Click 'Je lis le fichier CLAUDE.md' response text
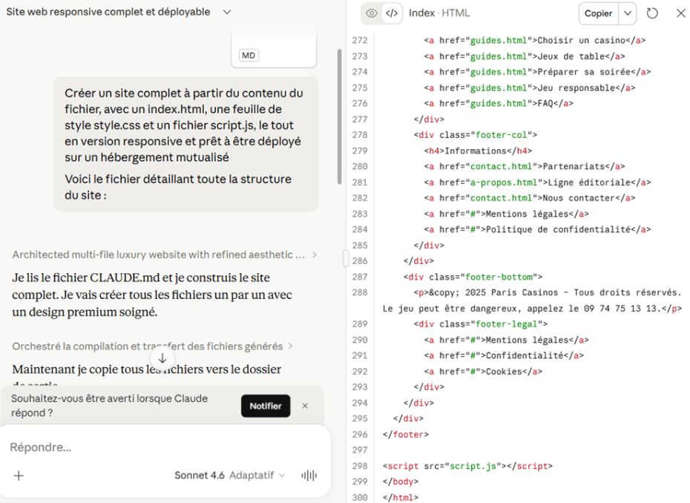Viewport: 690px width, 503px height. tap(152, 295)
